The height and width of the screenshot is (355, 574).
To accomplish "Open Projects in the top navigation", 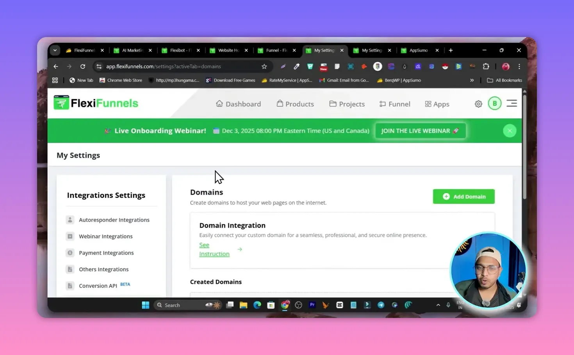I will coord(347,104).
